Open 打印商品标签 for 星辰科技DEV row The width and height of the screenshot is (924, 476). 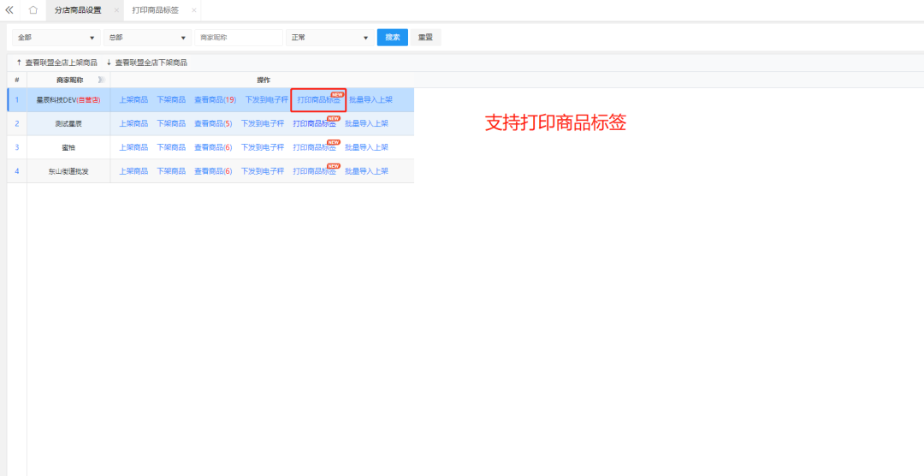[317, 100]
